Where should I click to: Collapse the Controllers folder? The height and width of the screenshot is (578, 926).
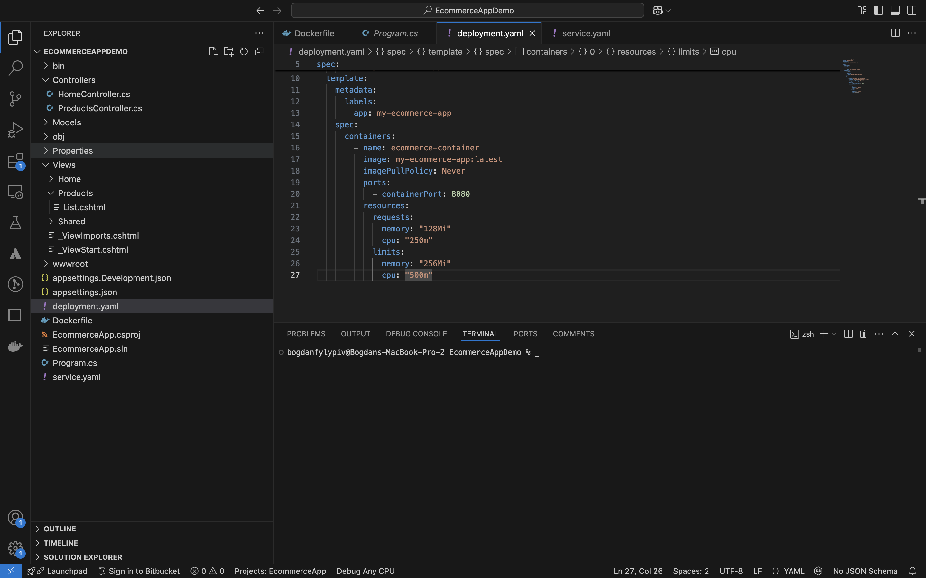tap(74, 80)
